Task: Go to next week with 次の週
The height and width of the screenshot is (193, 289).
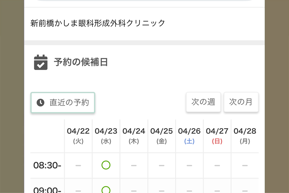Action: click(203, 102)
